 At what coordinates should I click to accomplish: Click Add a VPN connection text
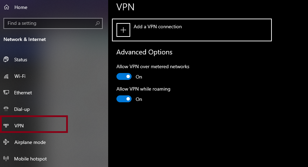click(157, 27)
